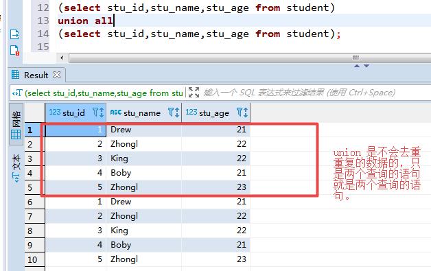Click the panel up arrow below the scrollbar
This screenshot has width=431, height=271.
[x=357, y=66]
